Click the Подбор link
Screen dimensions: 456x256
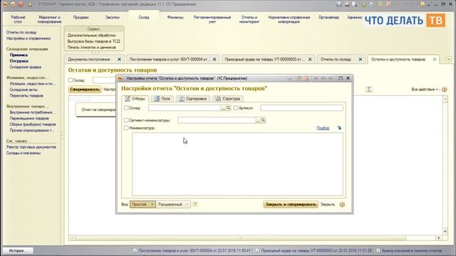click(323, 128)
